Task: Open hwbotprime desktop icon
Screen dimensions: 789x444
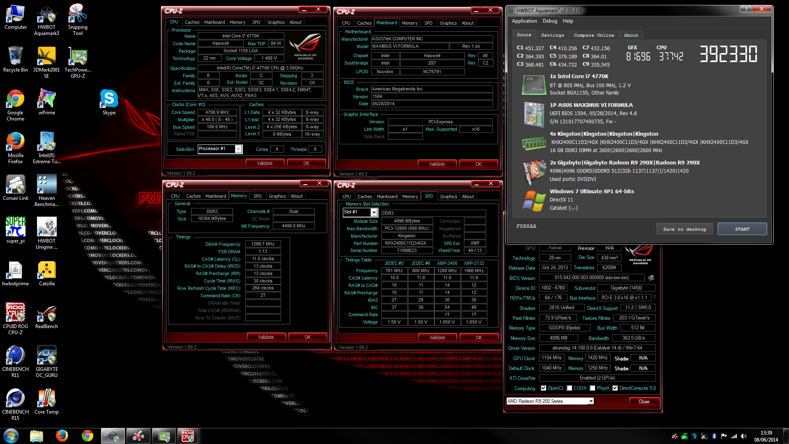Action: 16,273
